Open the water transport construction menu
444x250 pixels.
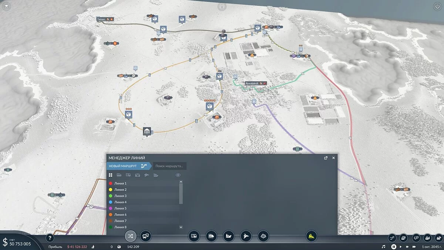point(228,236)
